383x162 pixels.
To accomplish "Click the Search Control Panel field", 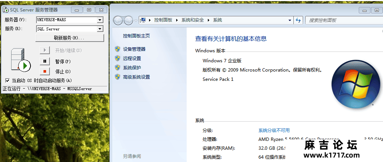I will (x=344, y=20).
